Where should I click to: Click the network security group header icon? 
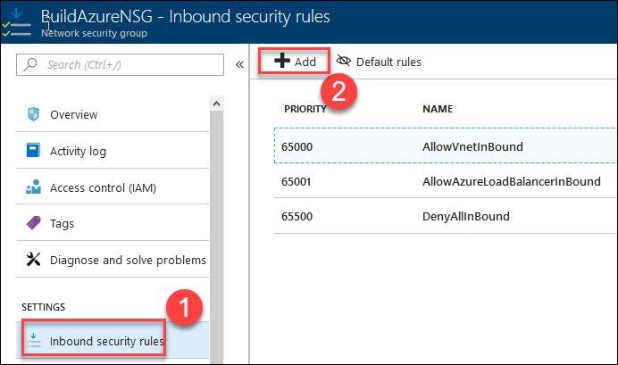pyautogui.click(x=17, y=22)
